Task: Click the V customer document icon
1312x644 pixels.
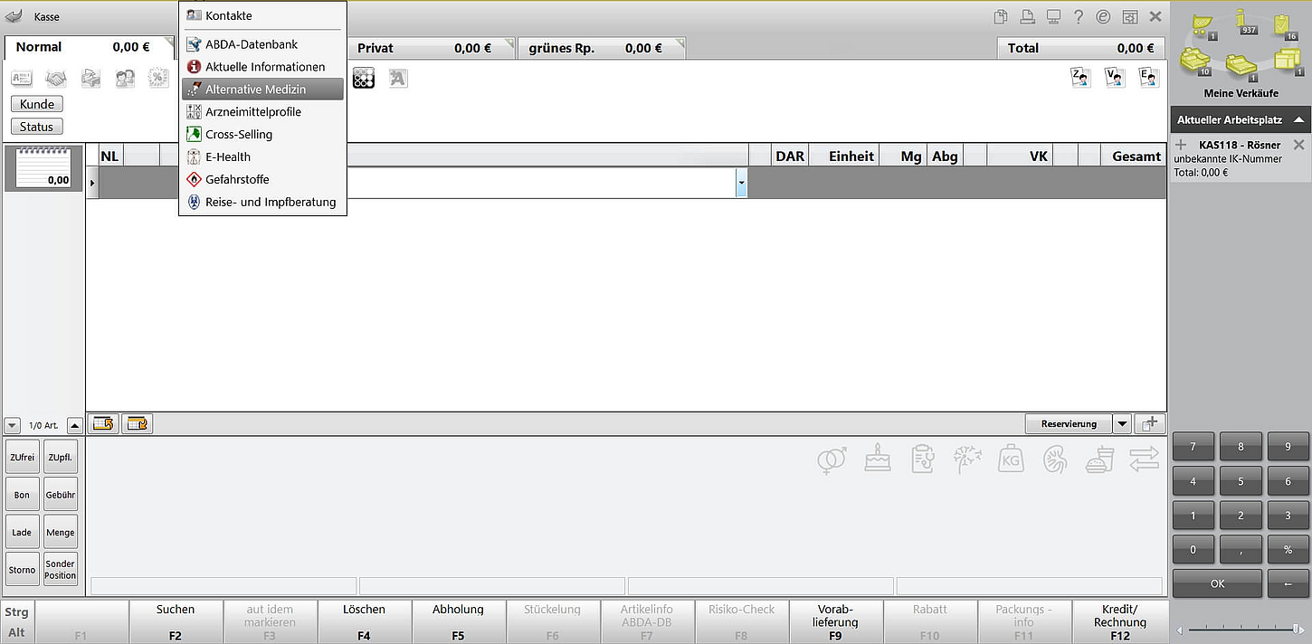Action: point(1115,78)
